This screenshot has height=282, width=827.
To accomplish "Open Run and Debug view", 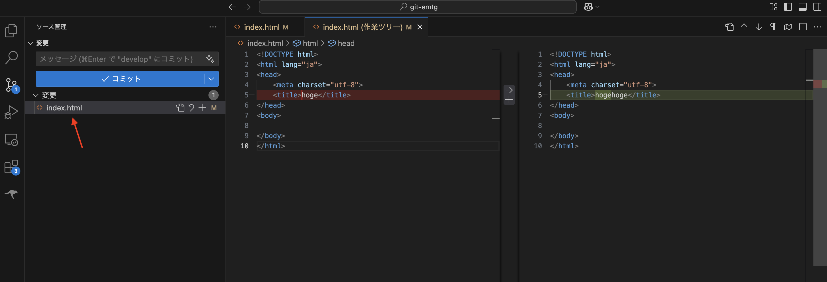I will coord(12,112).
